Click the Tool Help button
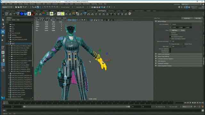 [198, 19]
